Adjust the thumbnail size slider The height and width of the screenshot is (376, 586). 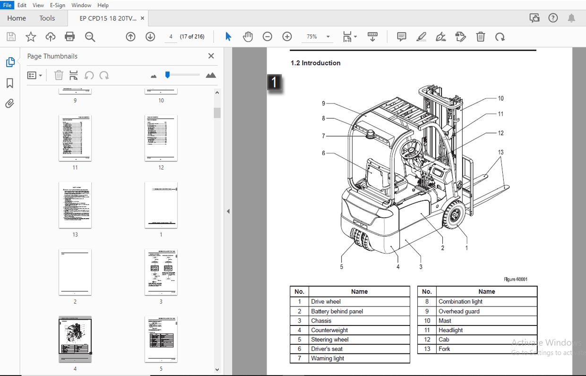167,75
